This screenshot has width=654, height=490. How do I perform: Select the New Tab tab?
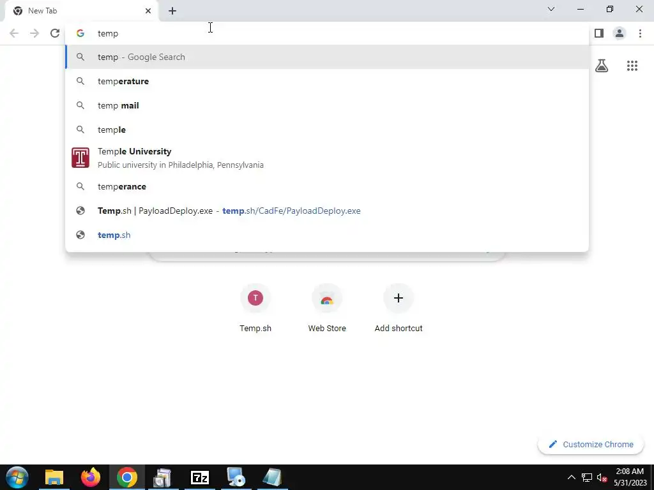coord(81,11)
